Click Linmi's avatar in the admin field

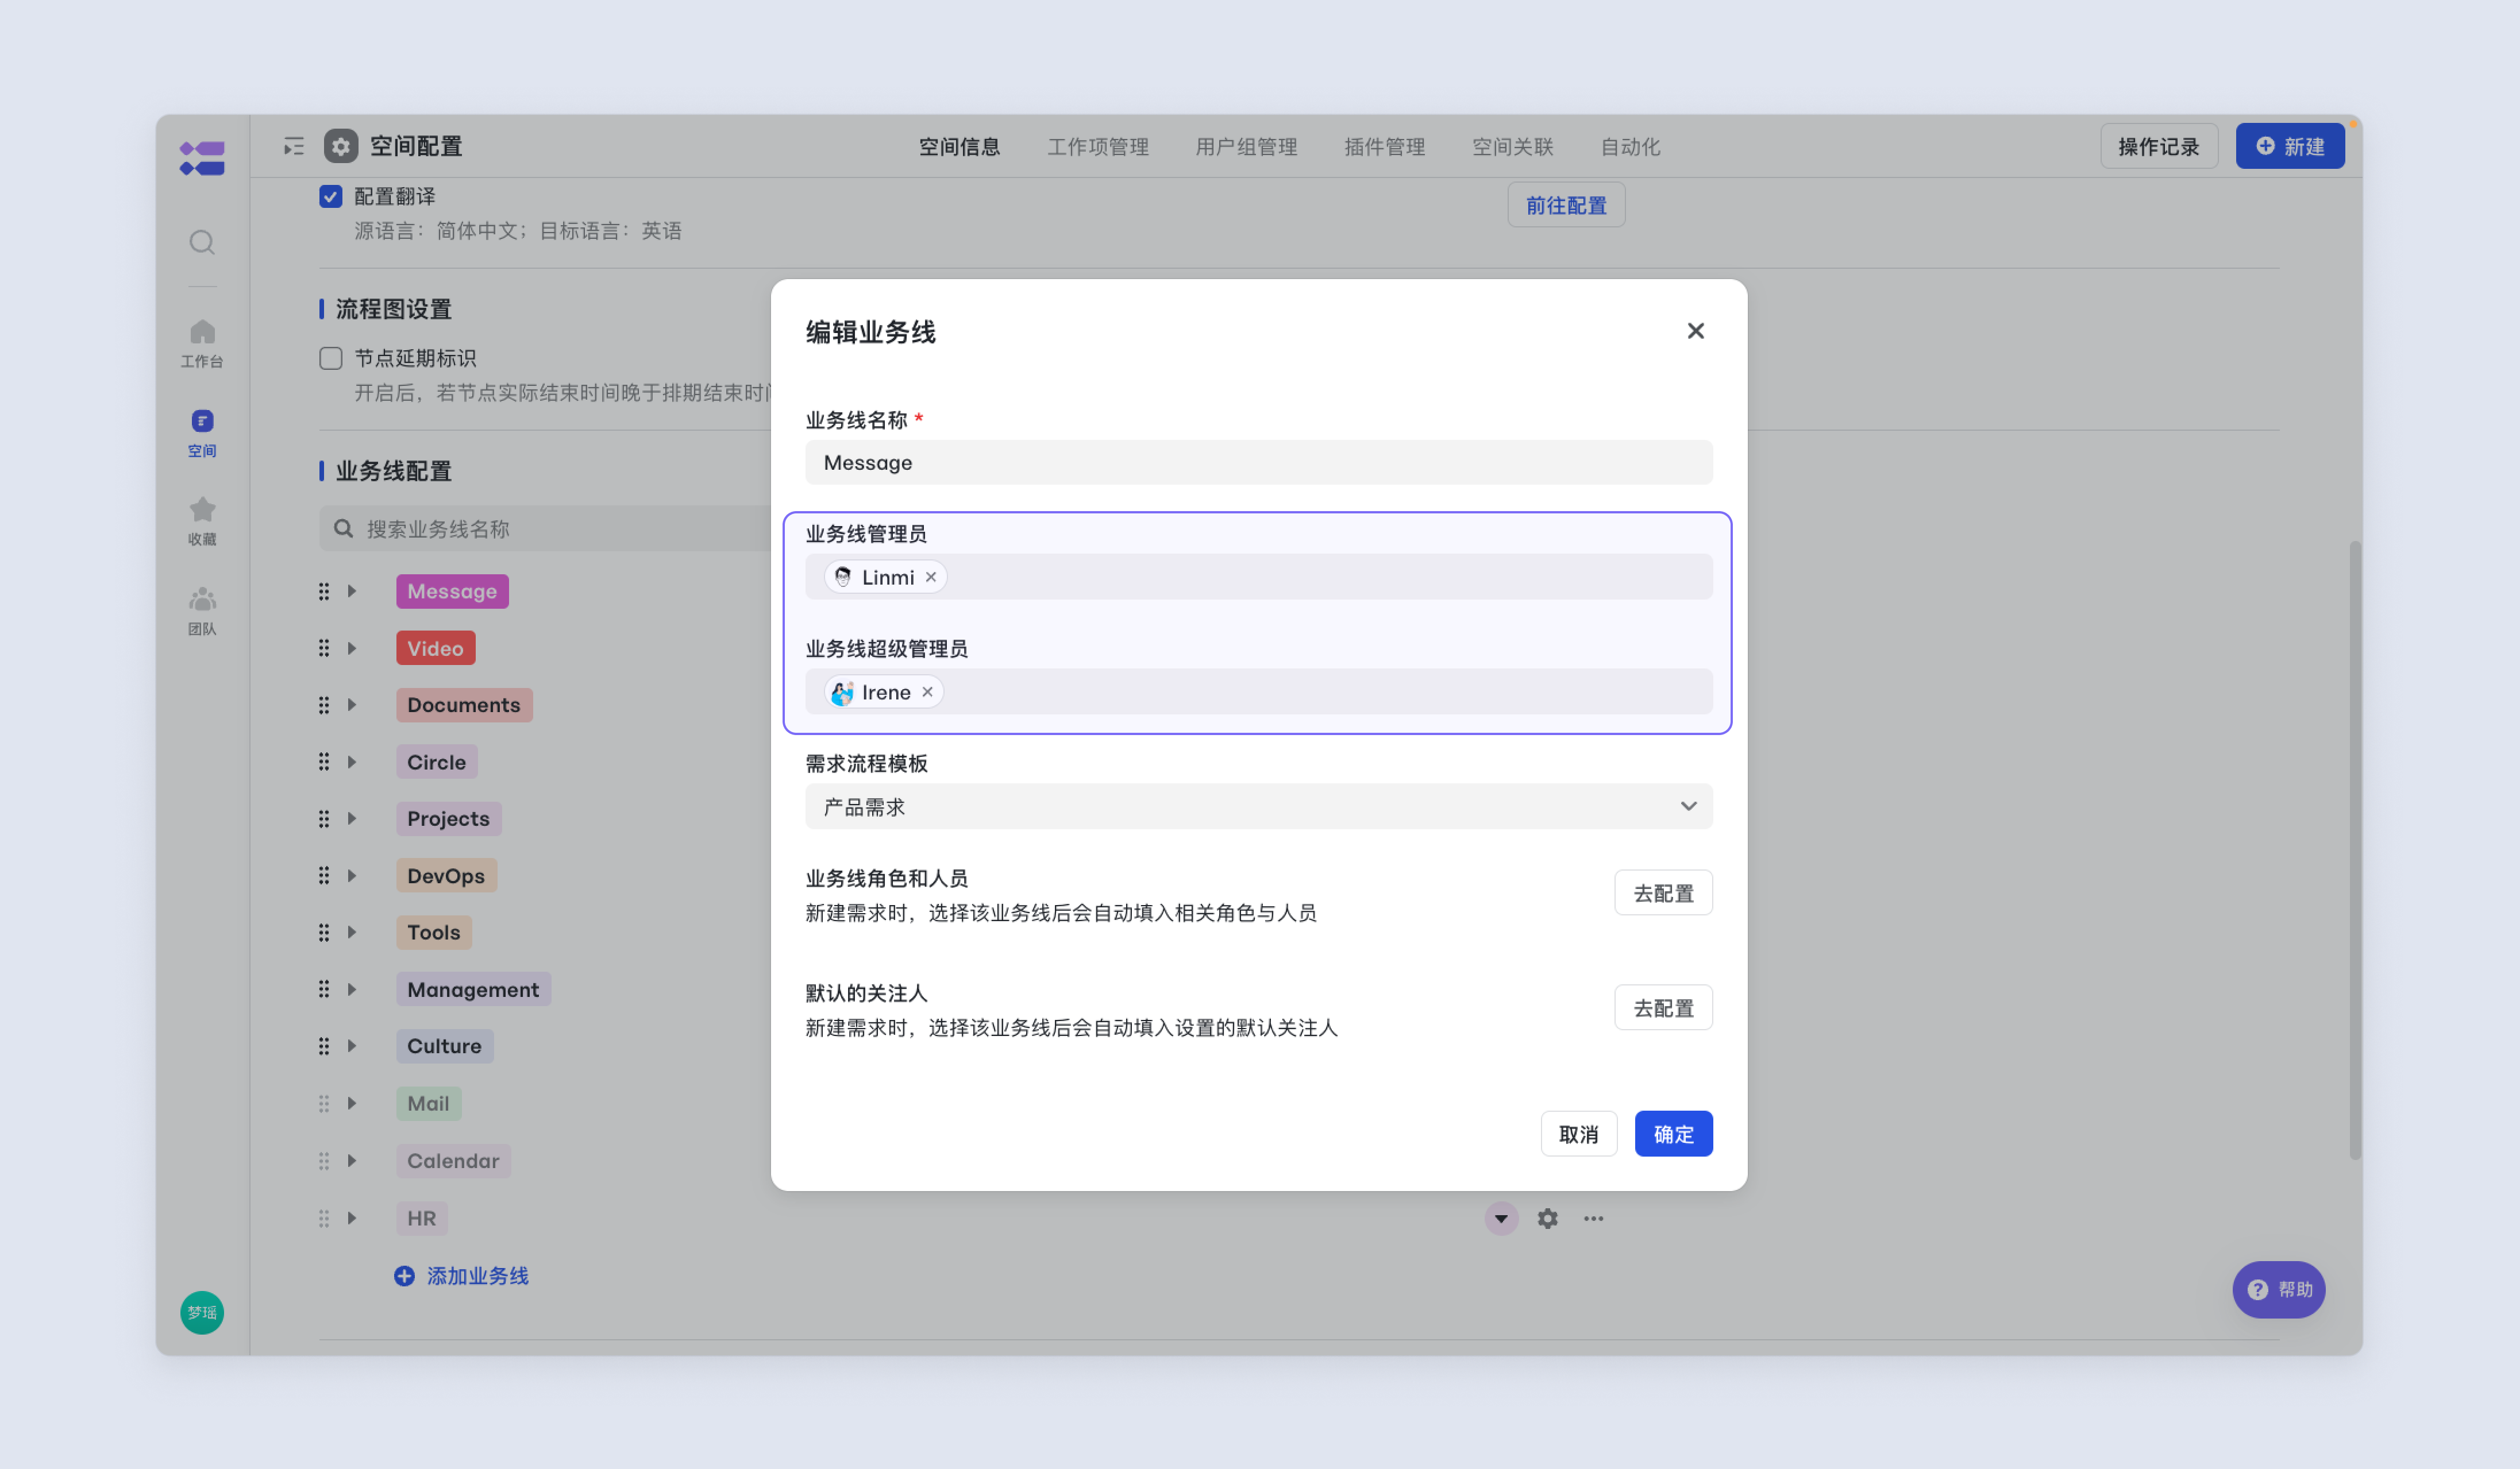coord(843,577)
